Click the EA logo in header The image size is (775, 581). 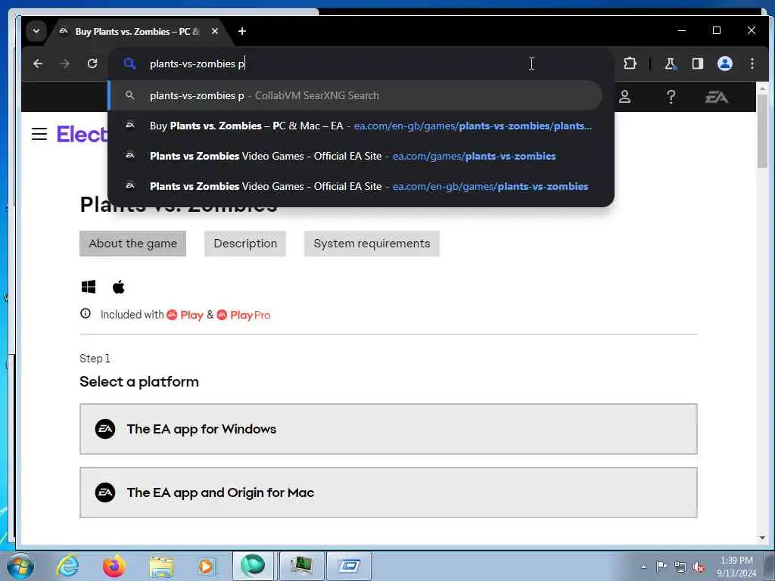point(716,97)
